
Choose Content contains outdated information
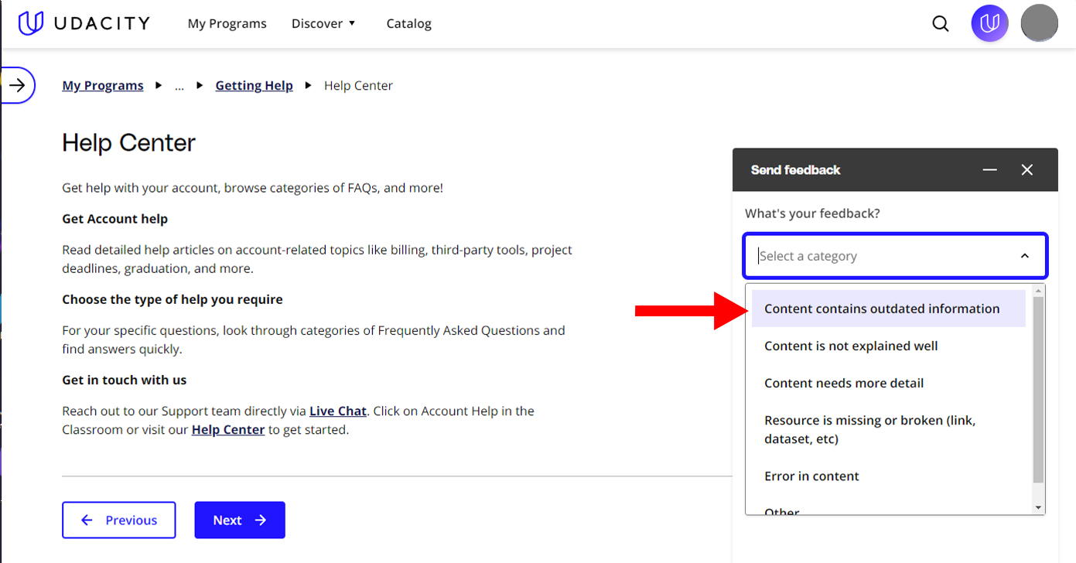point(889,309)
